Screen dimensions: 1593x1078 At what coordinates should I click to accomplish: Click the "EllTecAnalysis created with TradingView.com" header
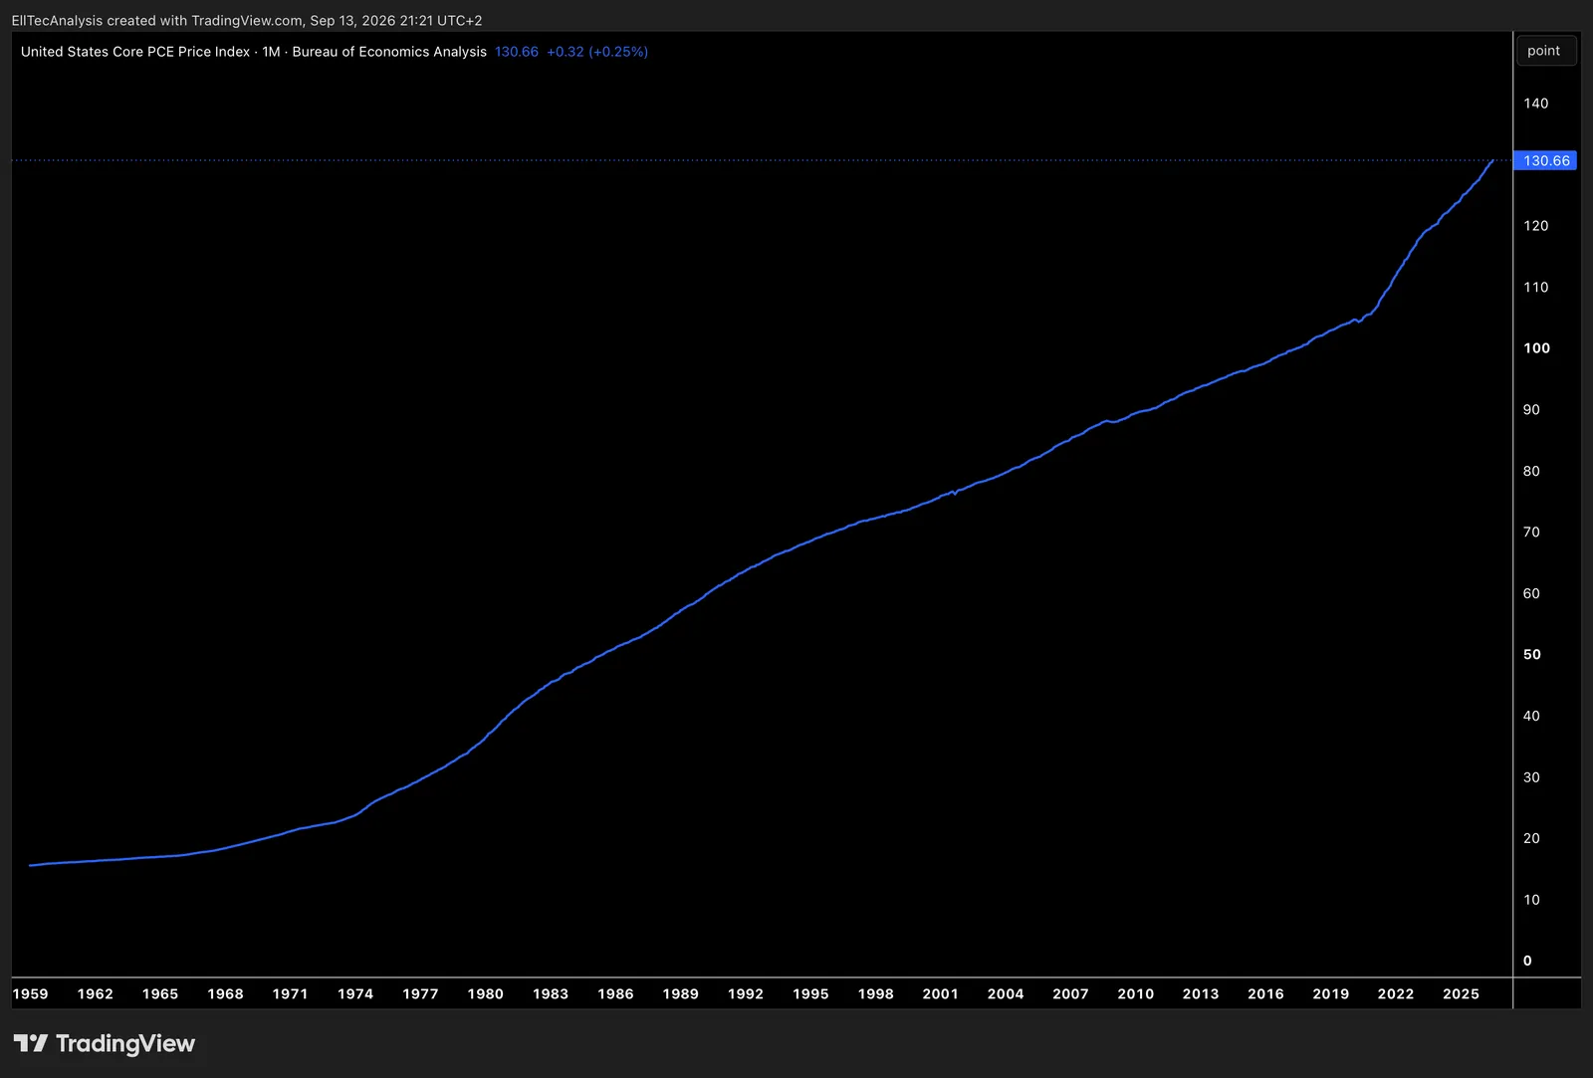coord(157,20)
